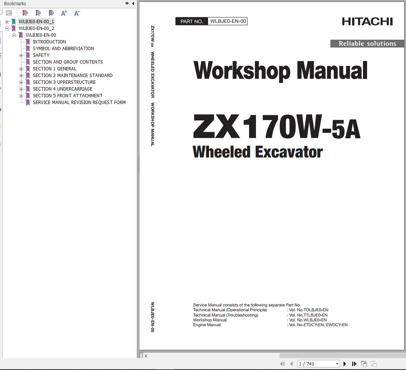
Task: Click the bookmark icon beside SERVICE MANUAL REVISION
Action: 28,103
